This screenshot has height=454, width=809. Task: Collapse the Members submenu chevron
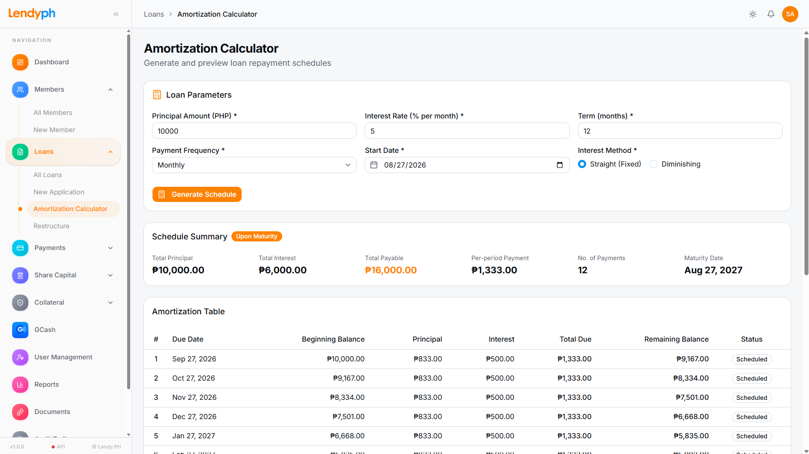click(110, 90)
